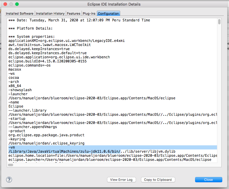Select the Features tab

(x=74, y=13)
